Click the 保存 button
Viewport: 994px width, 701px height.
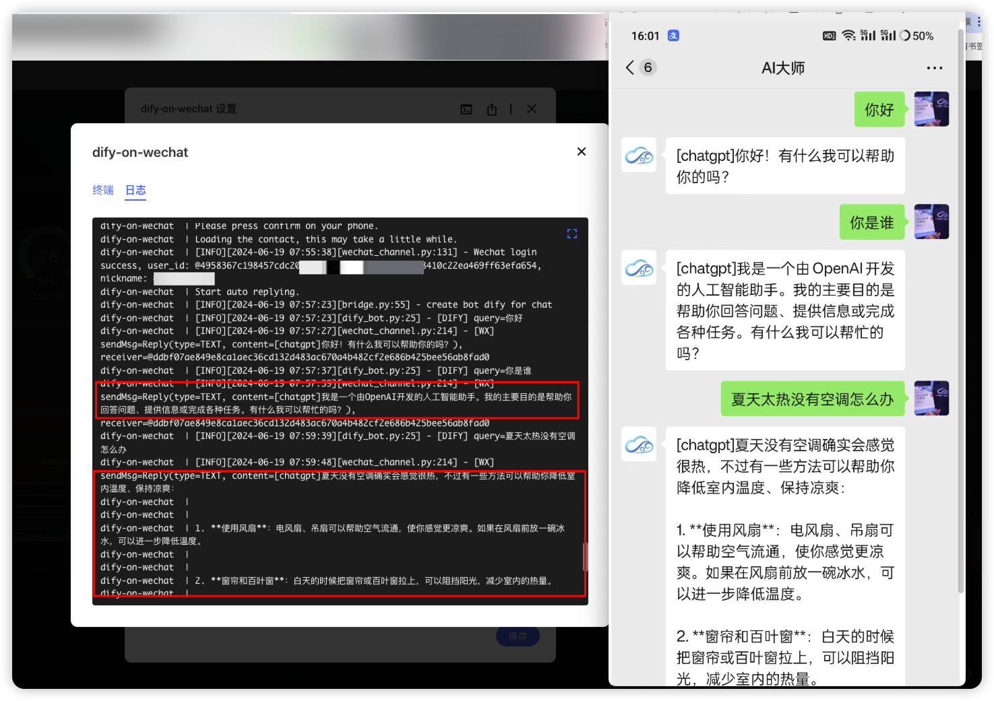click(x=518, y=636)
